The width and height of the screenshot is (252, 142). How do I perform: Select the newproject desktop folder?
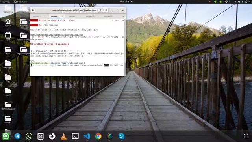8,64
